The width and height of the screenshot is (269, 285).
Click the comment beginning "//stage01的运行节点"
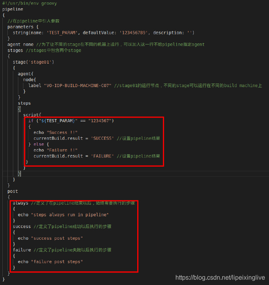[188, 85]
